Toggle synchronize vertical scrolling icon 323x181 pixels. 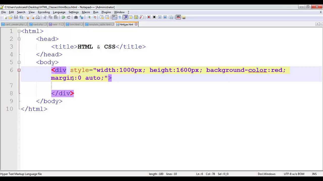tap(101, 17)
